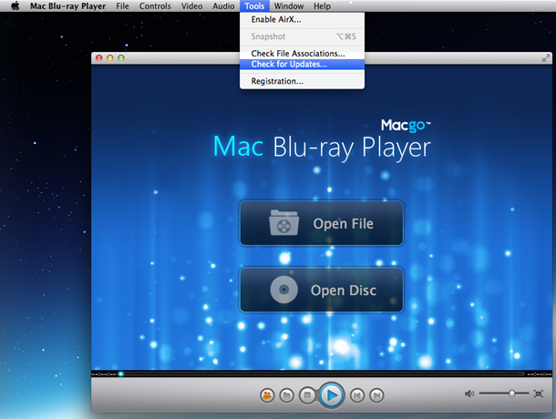556x419 pixels.
Task: Click the Open Disc button
Action: tap(321, 291)
